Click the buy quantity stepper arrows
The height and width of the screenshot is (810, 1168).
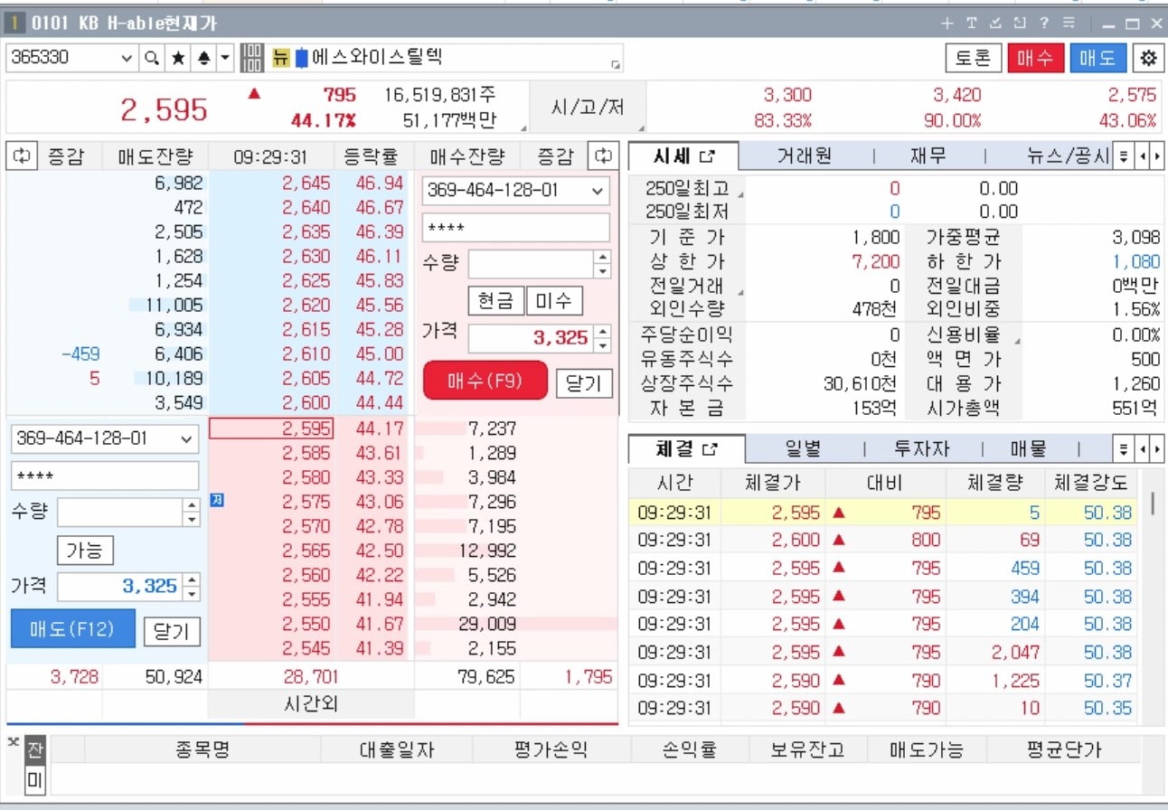point(603,264)
